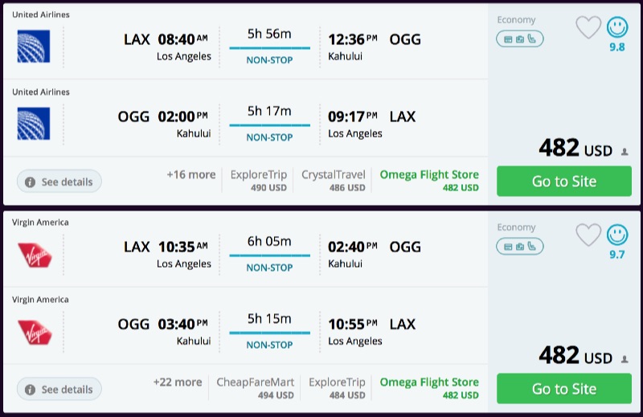Click Virgin America logo on outbound flight
Screen dimensions: 643x417
(34, 254)
